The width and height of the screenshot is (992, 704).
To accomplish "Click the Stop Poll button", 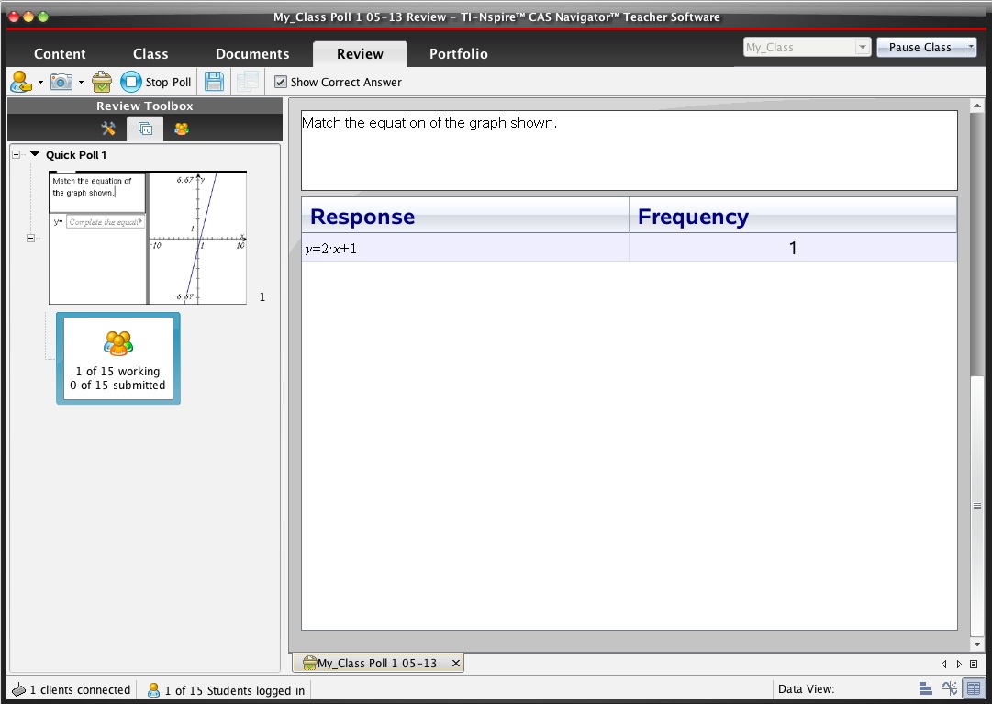I will click(x=156, y=82).
